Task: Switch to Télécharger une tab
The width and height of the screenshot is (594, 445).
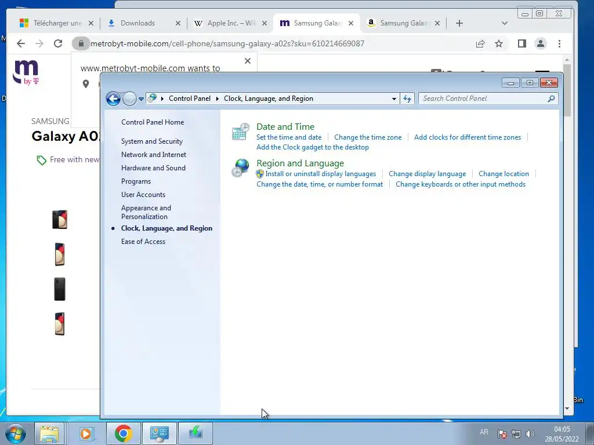Action: click(57, 23)
